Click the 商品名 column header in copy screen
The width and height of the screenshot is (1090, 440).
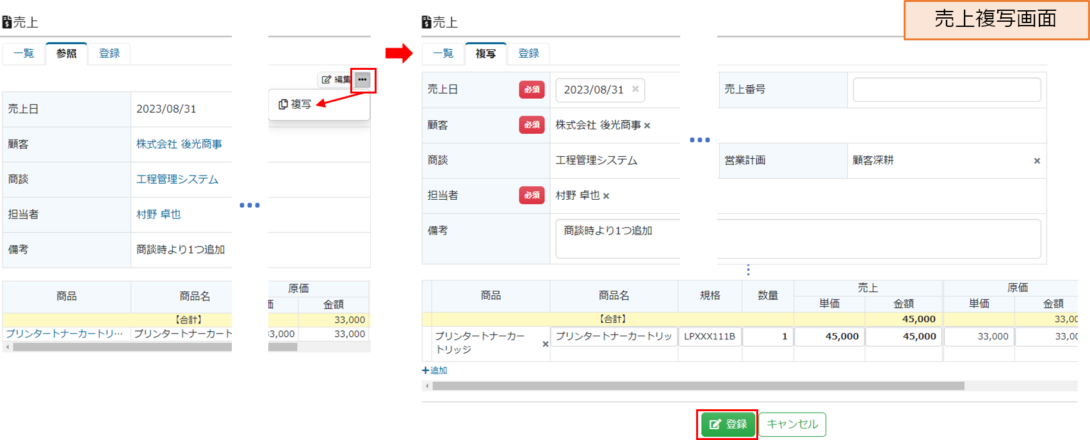click(614, 296)
